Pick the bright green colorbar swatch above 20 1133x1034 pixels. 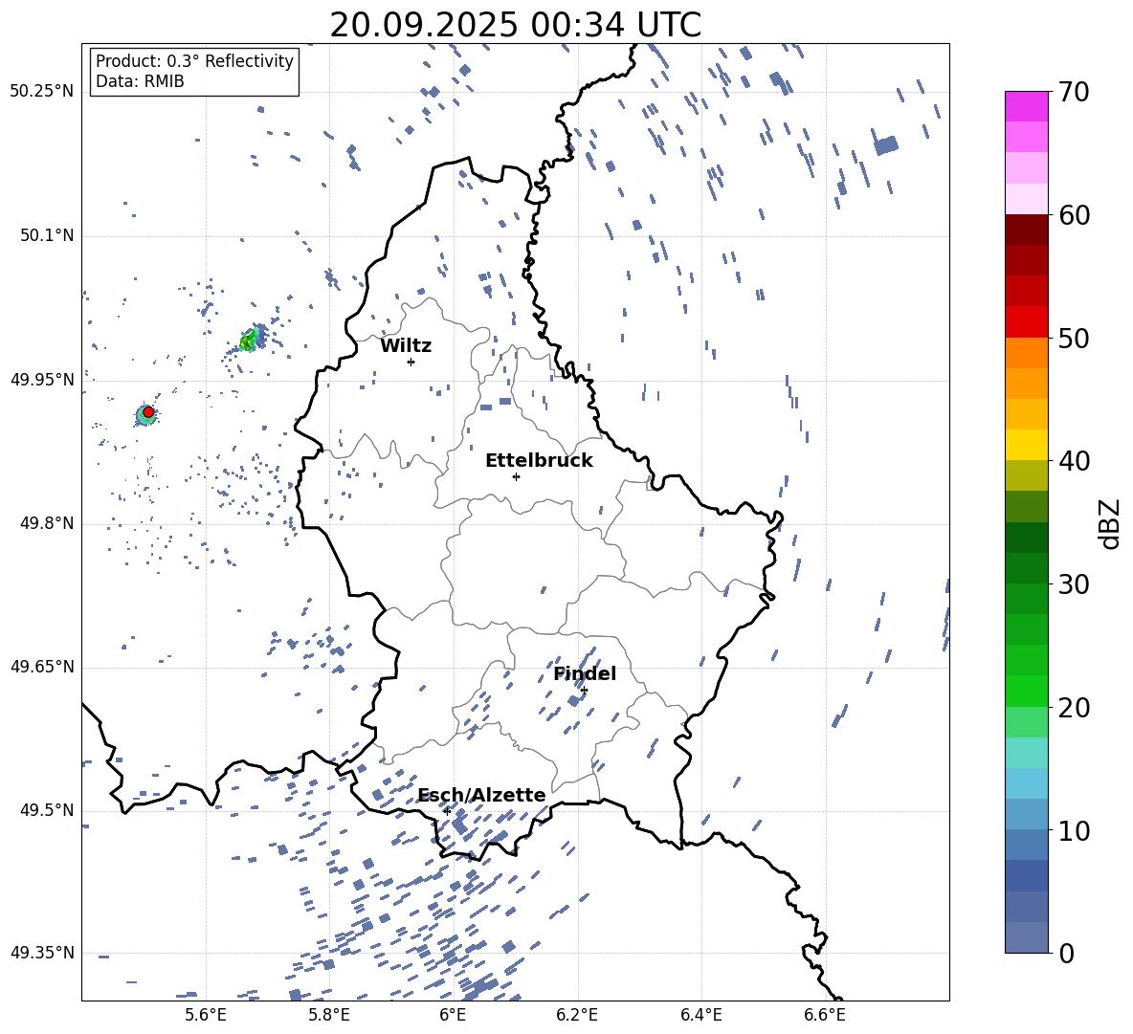tap(1026, 691)
